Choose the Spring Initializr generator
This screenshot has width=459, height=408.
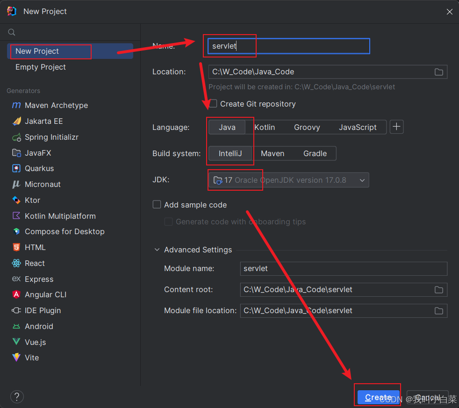tap(70, 137)
